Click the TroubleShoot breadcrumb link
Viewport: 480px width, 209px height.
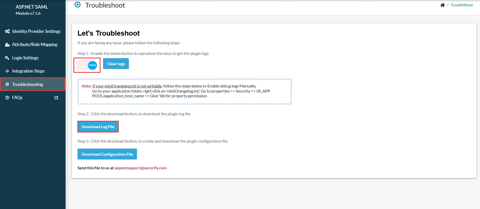pyautogui.click(x=462, y=5)
